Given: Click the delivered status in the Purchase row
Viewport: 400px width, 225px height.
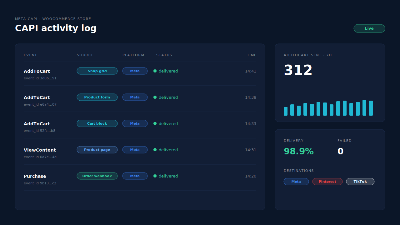Looking at the screenshot, I should tap(168, 176).
